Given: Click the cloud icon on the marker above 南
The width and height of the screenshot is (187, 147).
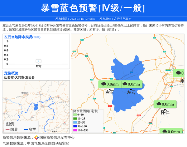Looking at the screenshot, I should (x=178, y=73).
